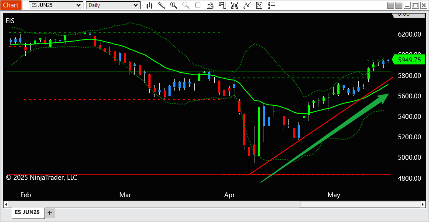Viewport: 429px width, 222px height.
Task: Click the Zoom Out magnifier
Action: [186, 5]
